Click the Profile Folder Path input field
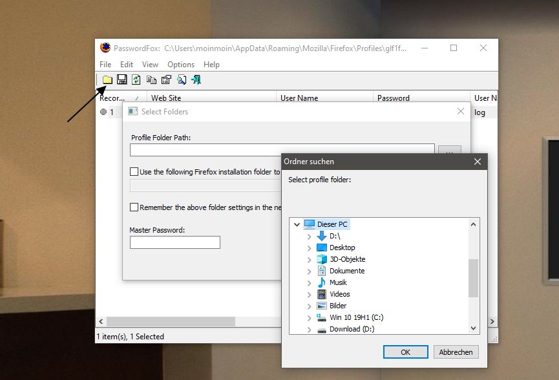This screenshot has width=559, height=380. 282,150
